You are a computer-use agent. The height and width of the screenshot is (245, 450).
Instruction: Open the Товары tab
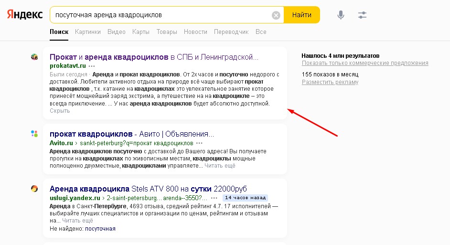pos(167,32)
